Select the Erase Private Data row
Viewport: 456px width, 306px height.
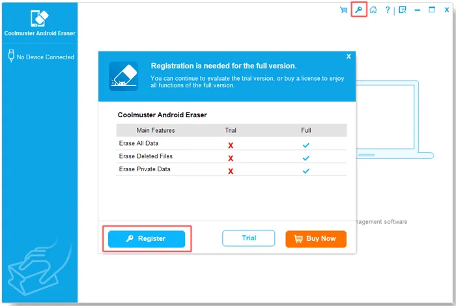point(231,169)
